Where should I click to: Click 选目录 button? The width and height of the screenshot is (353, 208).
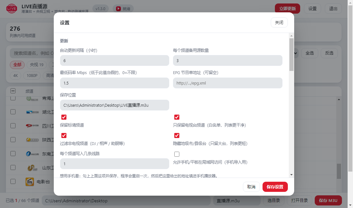click(x=274, y=200)
